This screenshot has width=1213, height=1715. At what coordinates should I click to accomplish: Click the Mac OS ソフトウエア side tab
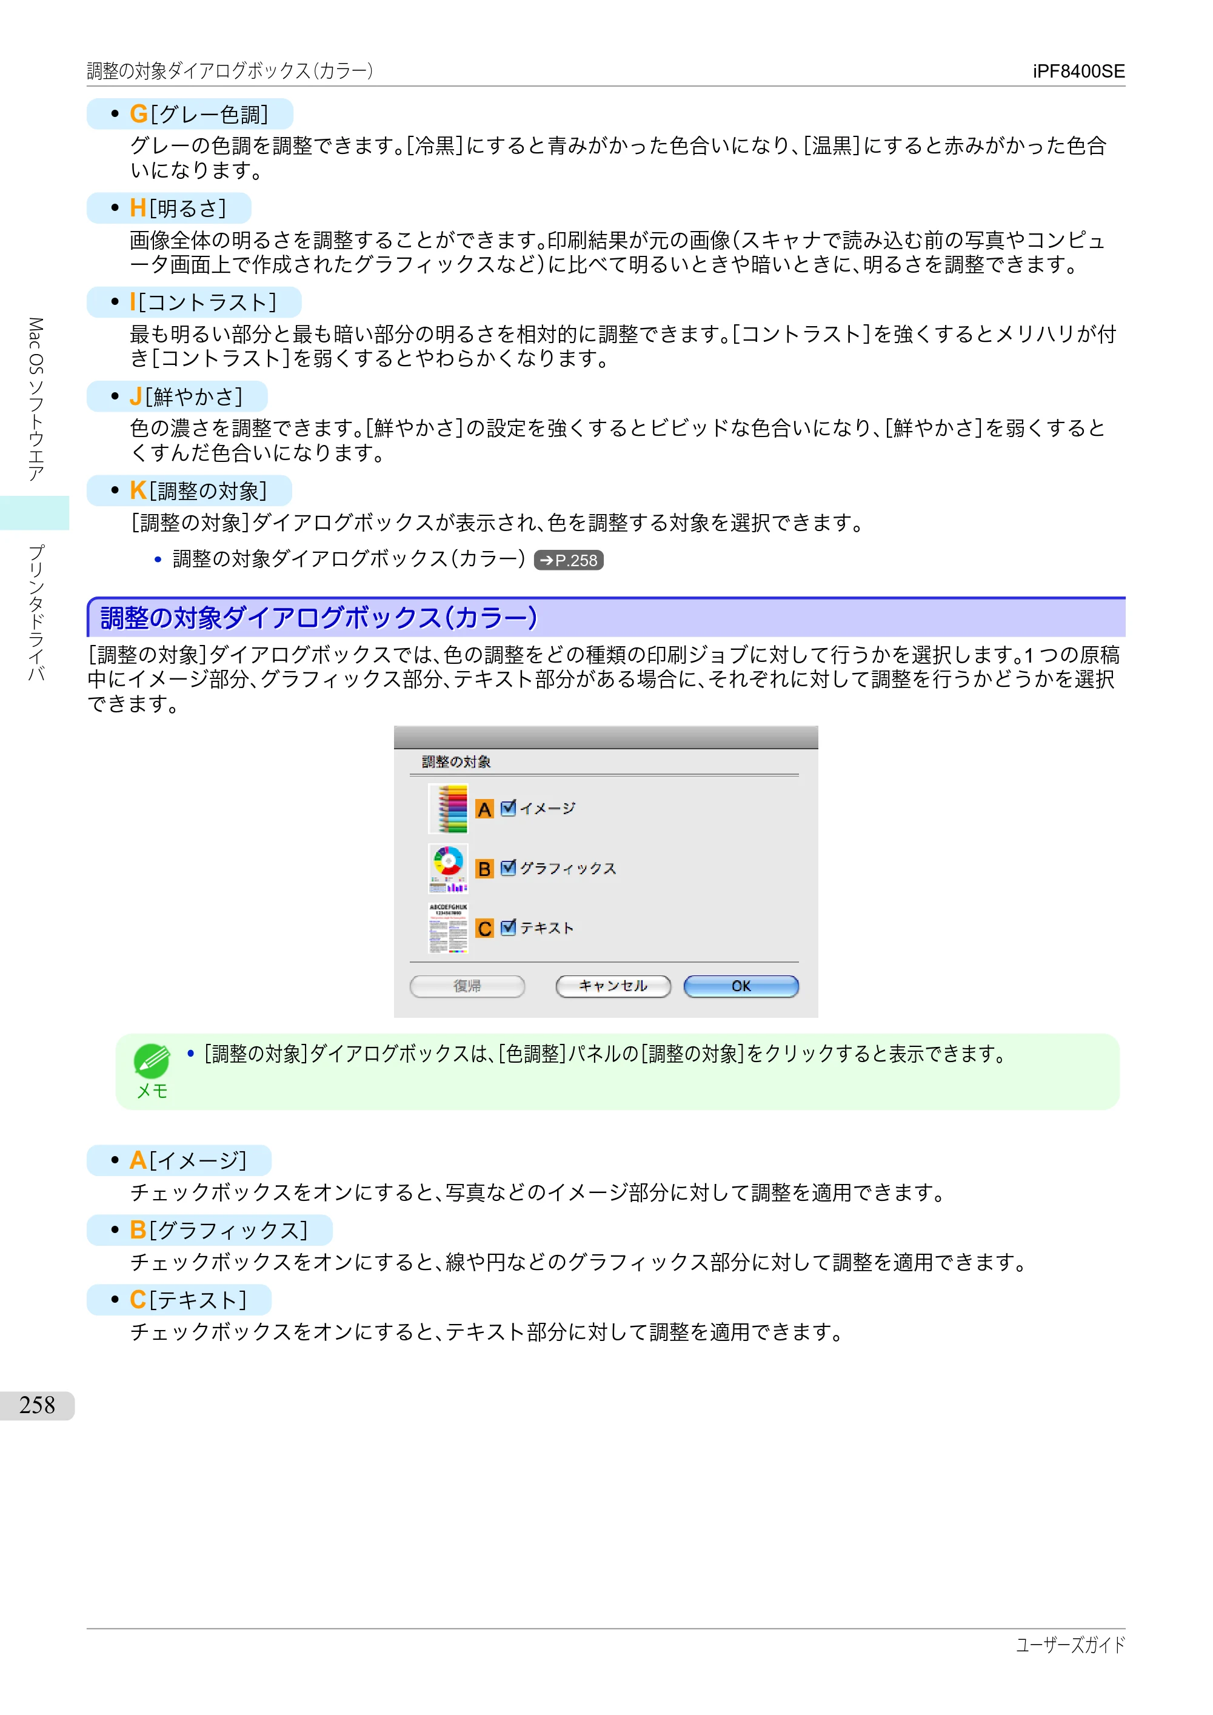click(35, 399)
